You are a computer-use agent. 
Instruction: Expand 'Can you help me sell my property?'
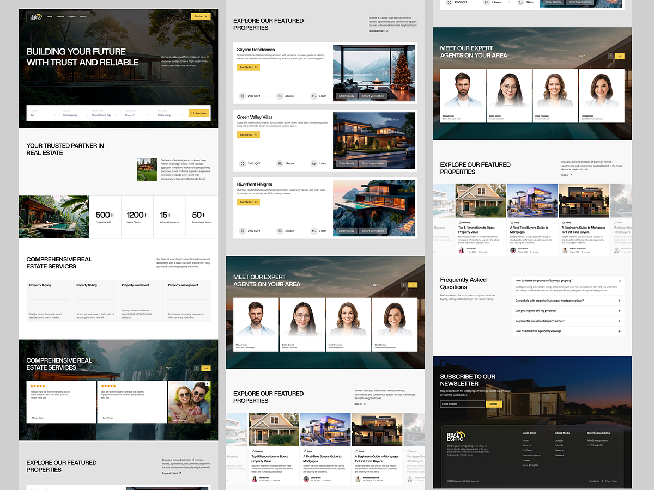[x=568, y=310]
